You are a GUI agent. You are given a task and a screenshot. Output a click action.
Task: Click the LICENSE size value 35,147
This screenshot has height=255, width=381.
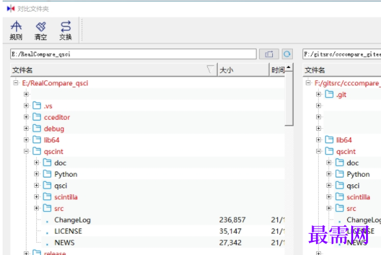tap(230, 231)
